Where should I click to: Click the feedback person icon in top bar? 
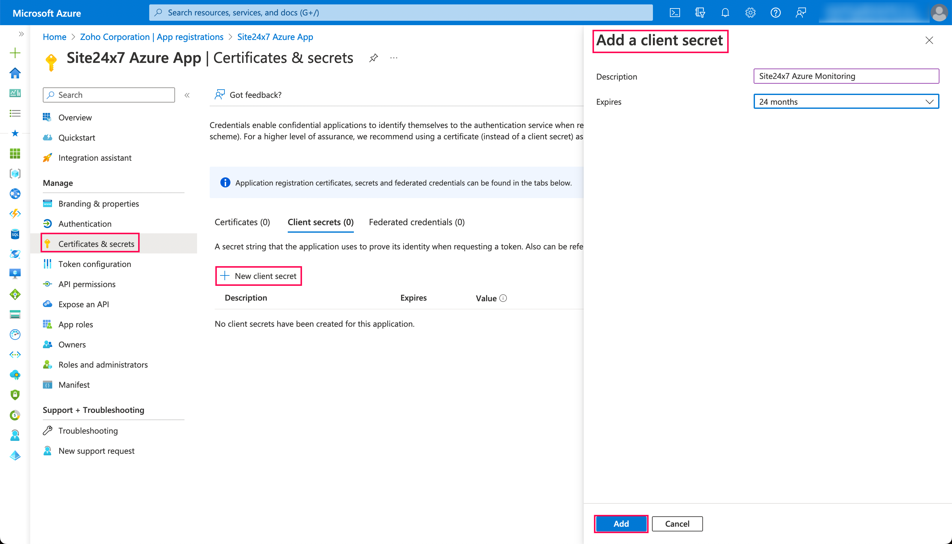tap(801, 12)
